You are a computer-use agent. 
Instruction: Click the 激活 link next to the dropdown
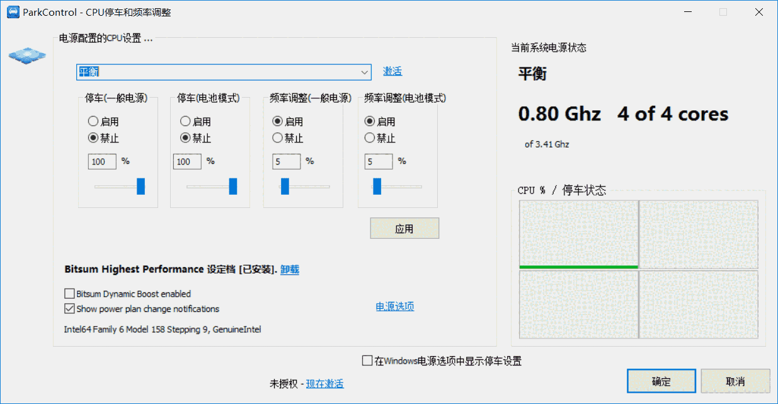pyautogui.click(x=392, y=71)
